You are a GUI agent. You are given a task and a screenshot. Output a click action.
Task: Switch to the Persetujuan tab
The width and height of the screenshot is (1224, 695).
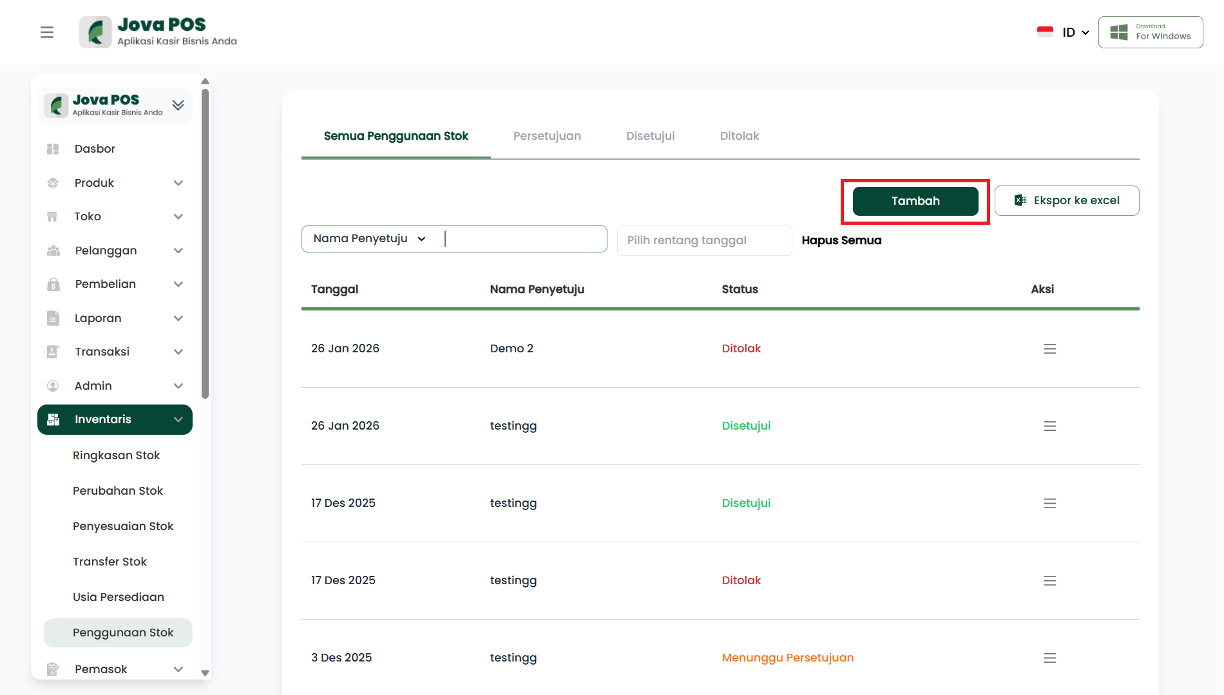tap(547, 136)
